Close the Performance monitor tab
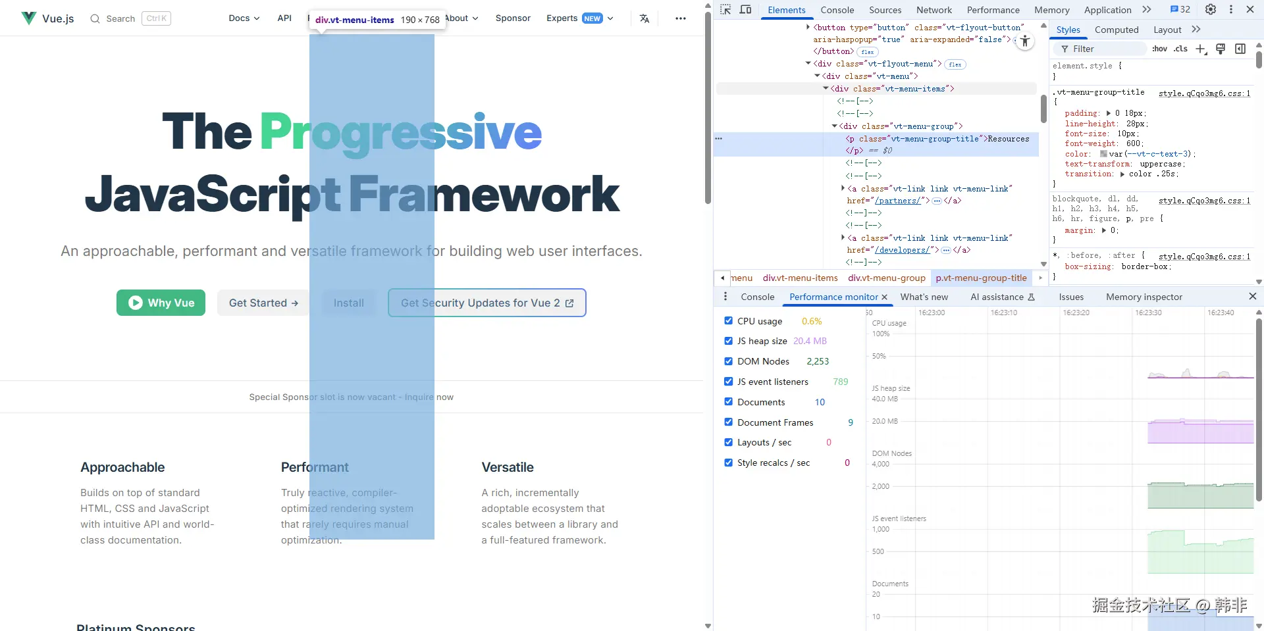 (884, 297)
